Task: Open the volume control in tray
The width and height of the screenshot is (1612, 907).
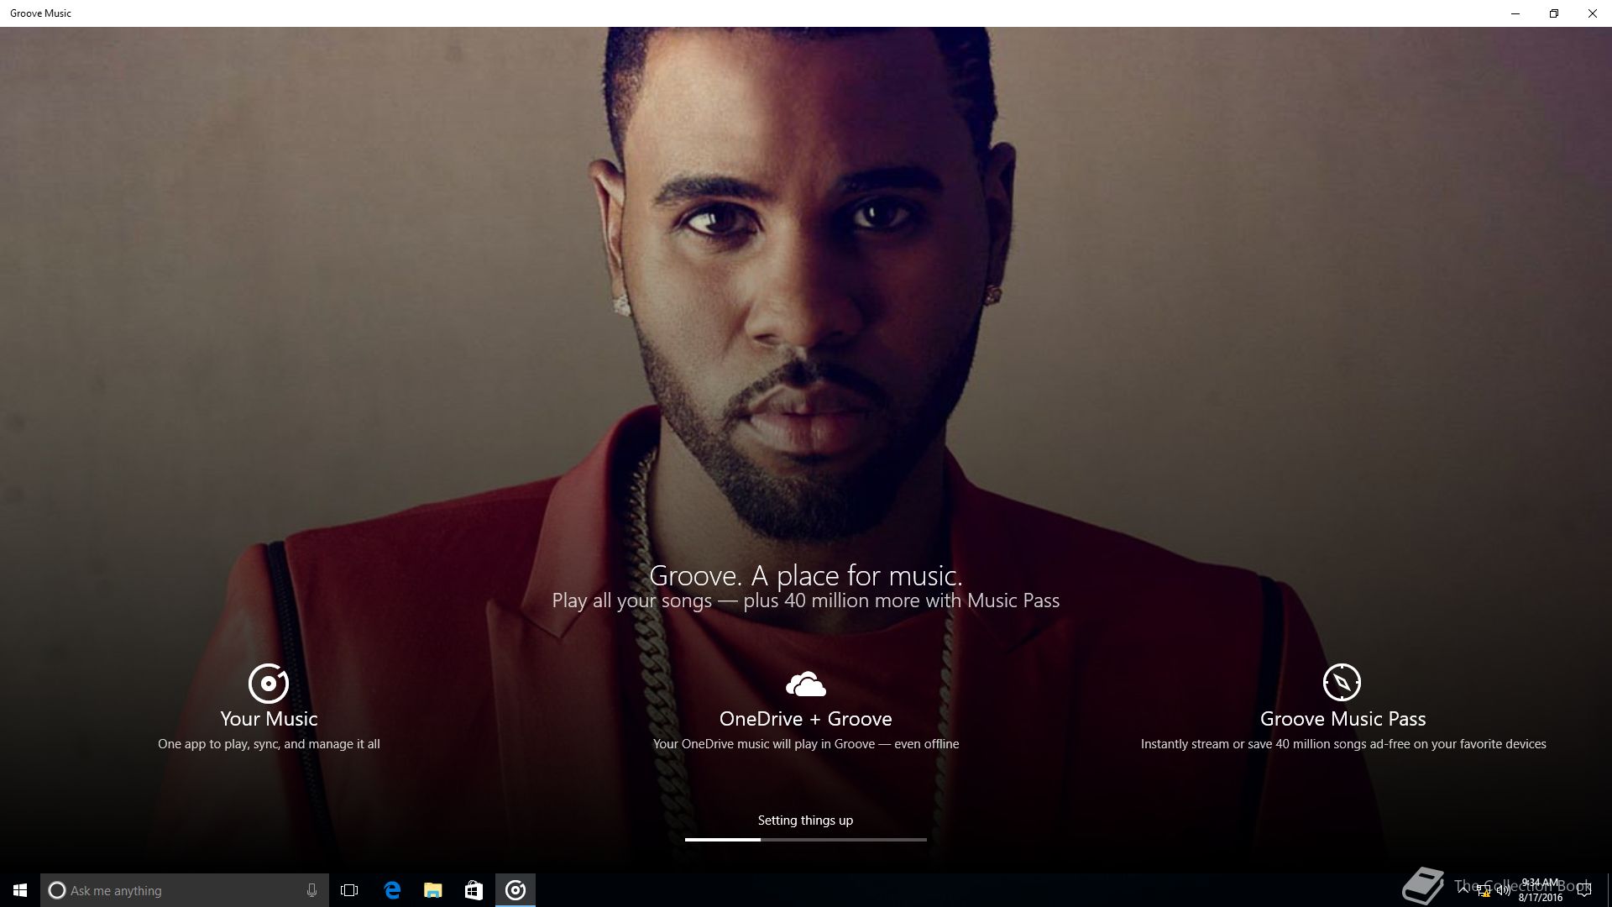Action: (1503, 891)
